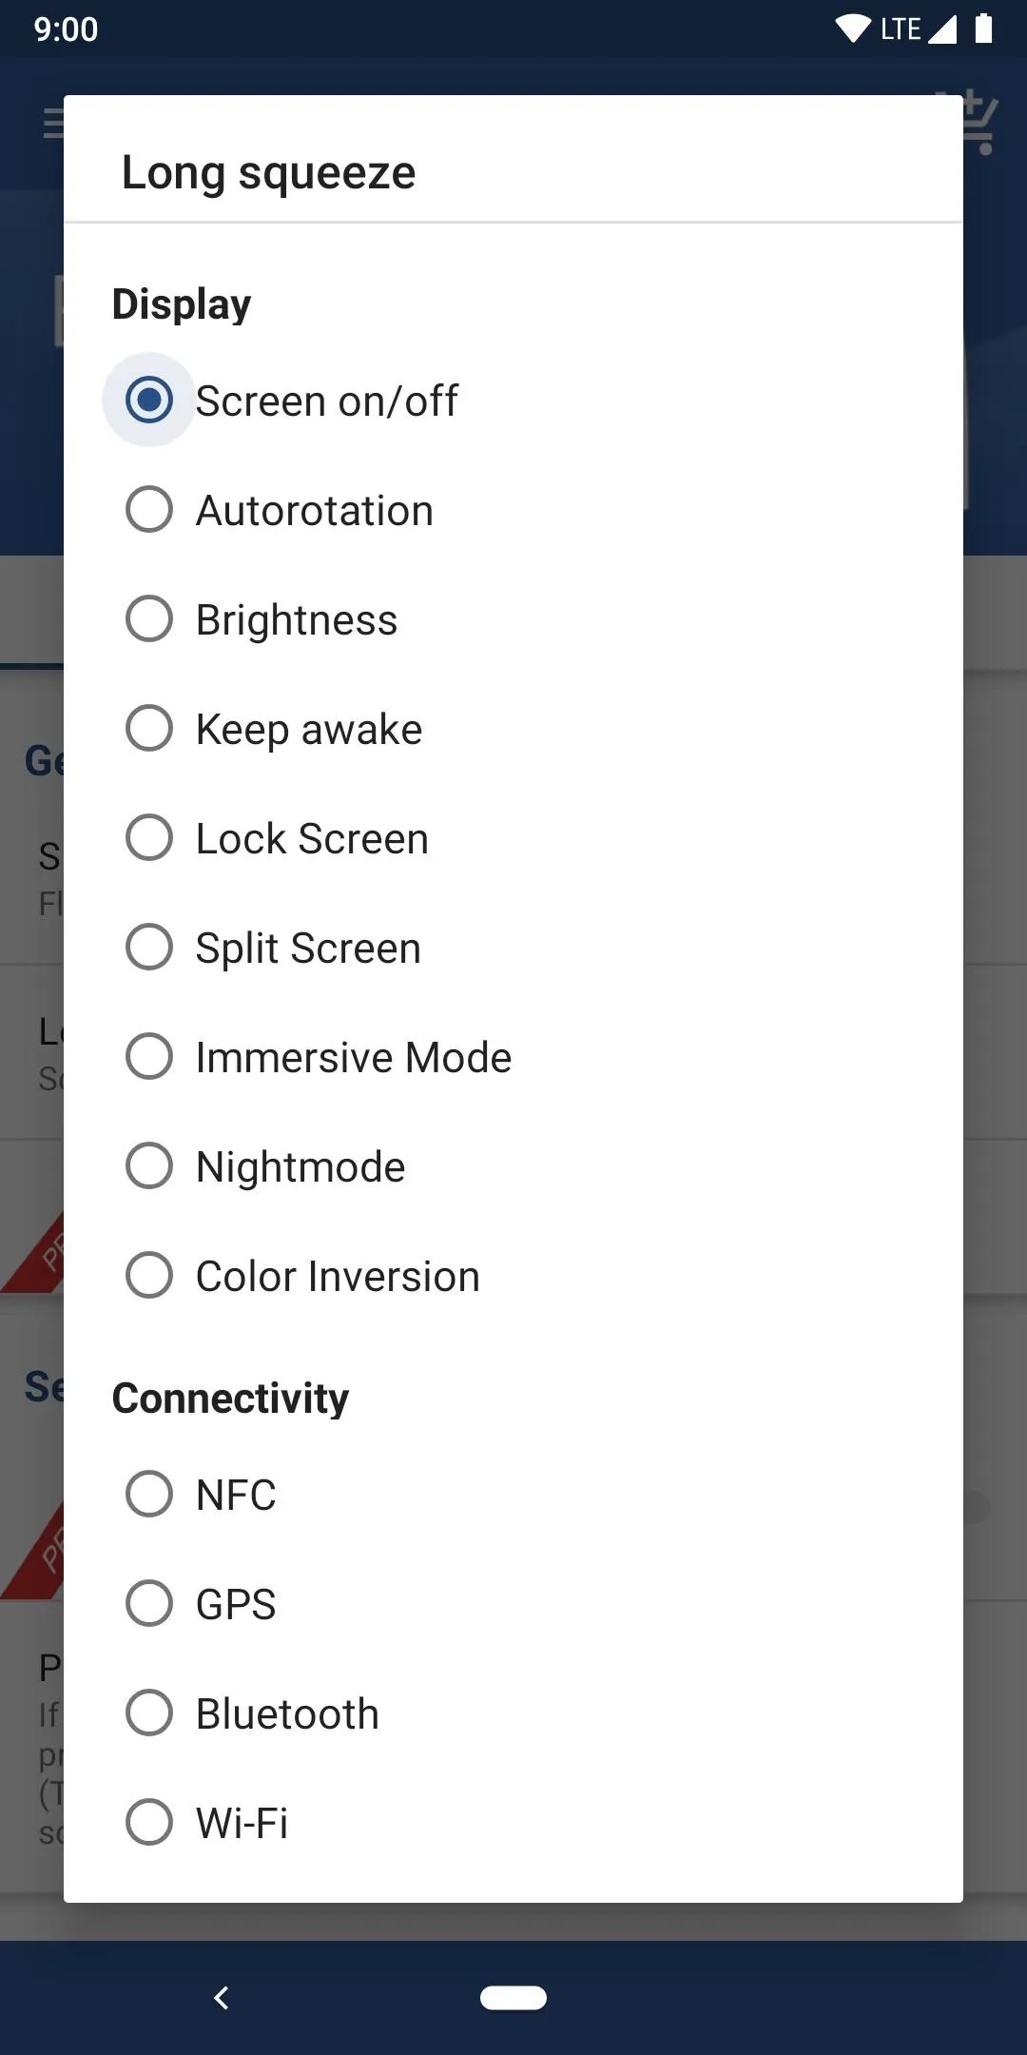Pick the GPS radio option
Image resolution: width=1027 pixels, height=2055 pixels.
tap(149, 1604)
